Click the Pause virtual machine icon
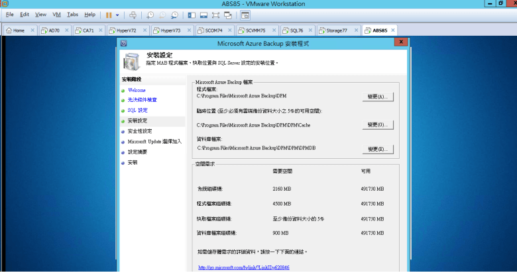 (x=109, y=14)
